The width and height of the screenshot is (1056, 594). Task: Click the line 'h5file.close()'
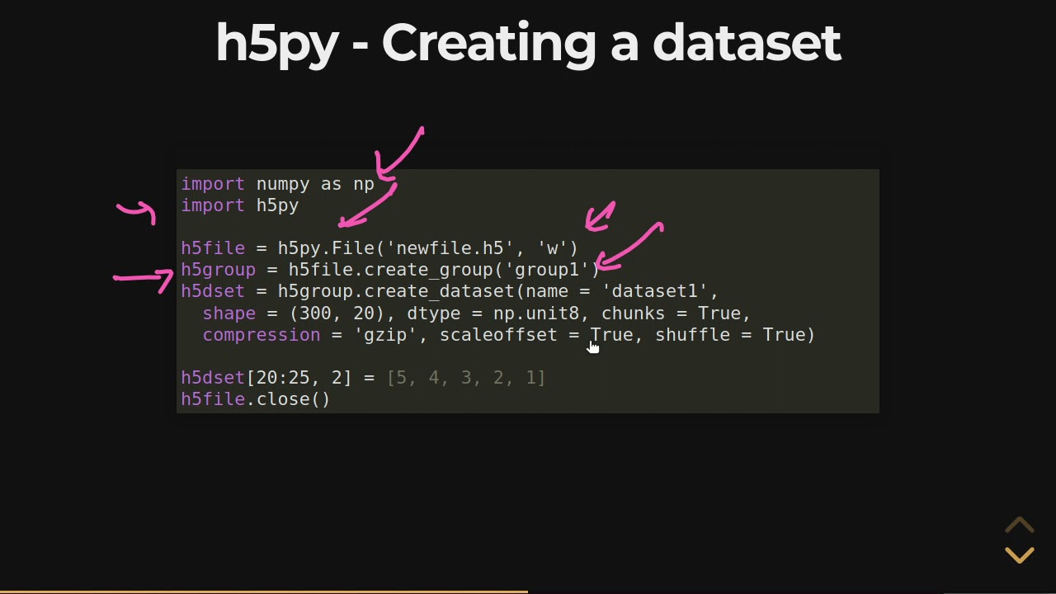pos(256,399)
